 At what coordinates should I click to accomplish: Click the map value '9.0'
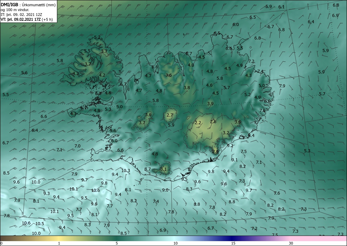pyautogui.click(x=165, y=190)
